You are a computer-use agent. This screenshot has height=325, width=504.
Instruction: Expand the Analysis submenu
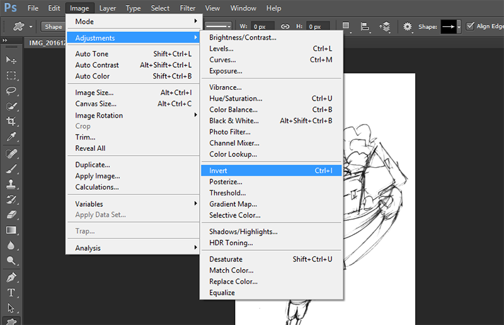(x=135, y=248)
